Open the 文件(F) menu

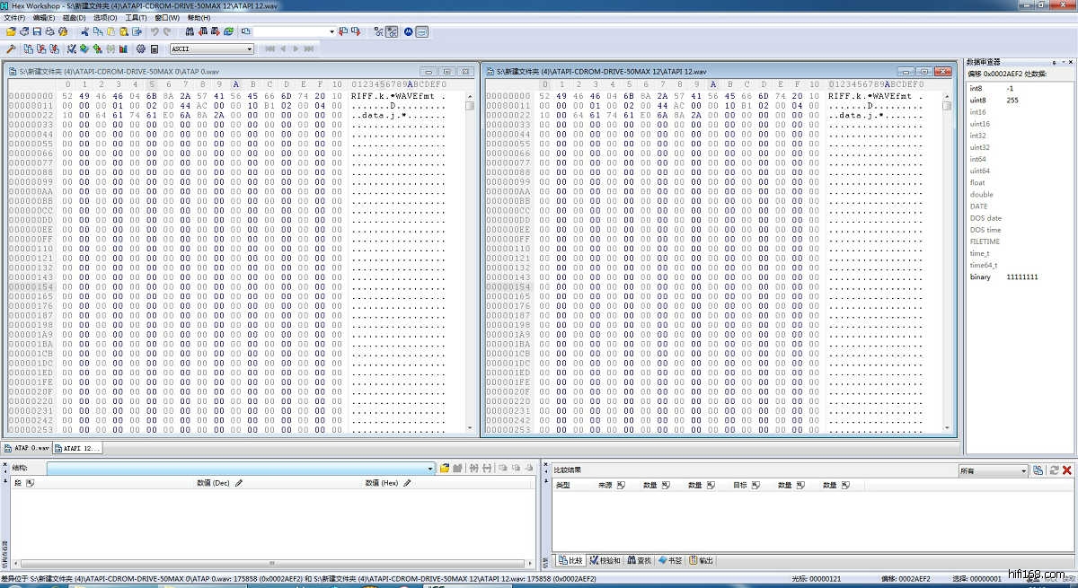point(14,17)
